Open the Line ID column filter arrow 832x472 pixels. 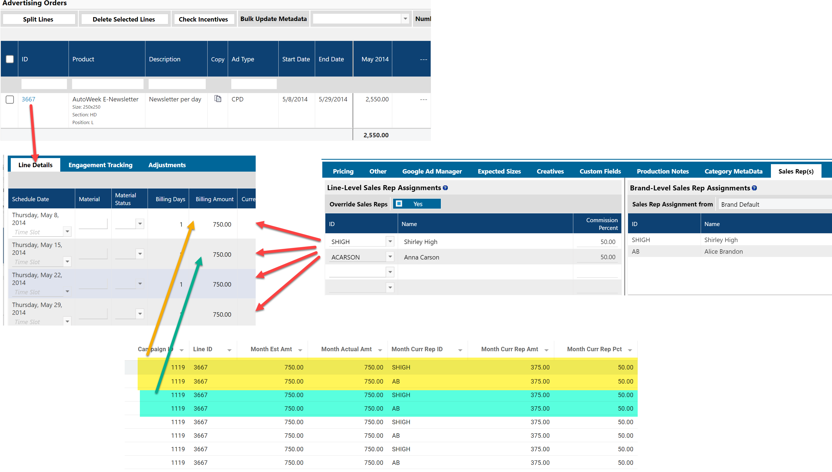[x=229, y=350]
